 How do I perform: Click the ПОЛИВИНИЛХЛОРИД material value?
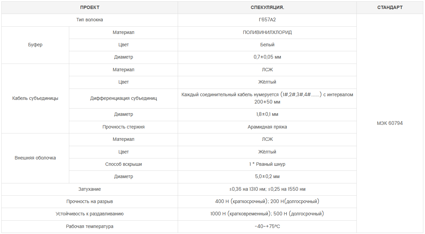[267, 32]
